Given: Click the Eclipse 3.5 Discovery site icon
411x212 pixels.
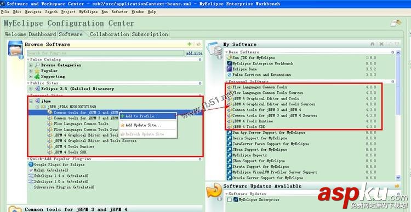Looking at the screenshot, I should 37,89.
